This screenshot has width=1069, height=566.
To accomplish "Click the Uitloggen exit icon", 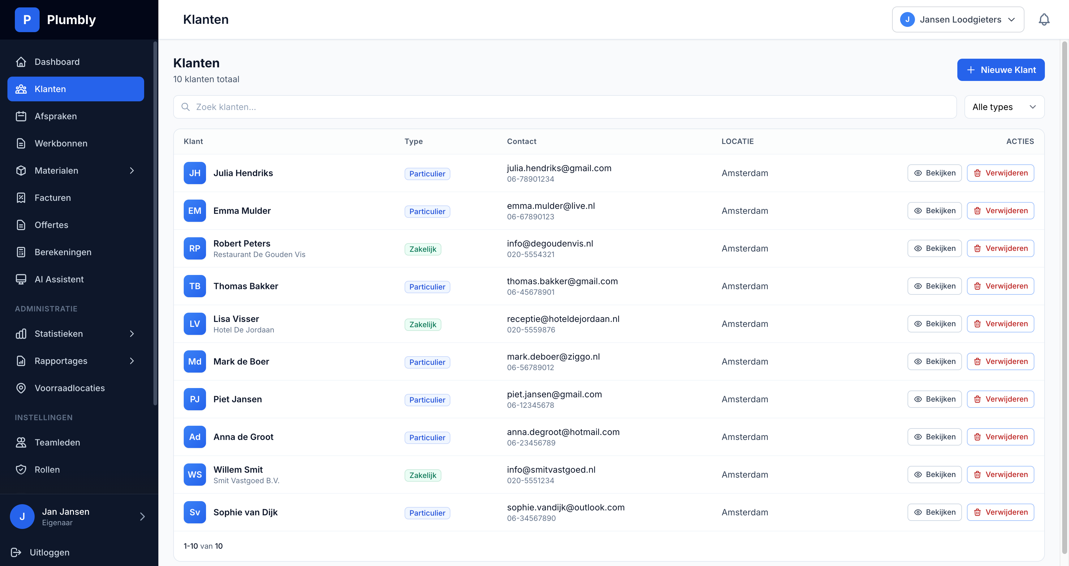I will click(16, 552).
